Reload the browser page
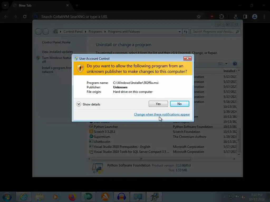Viewport: 270px width, 202px height. [25, 17]
